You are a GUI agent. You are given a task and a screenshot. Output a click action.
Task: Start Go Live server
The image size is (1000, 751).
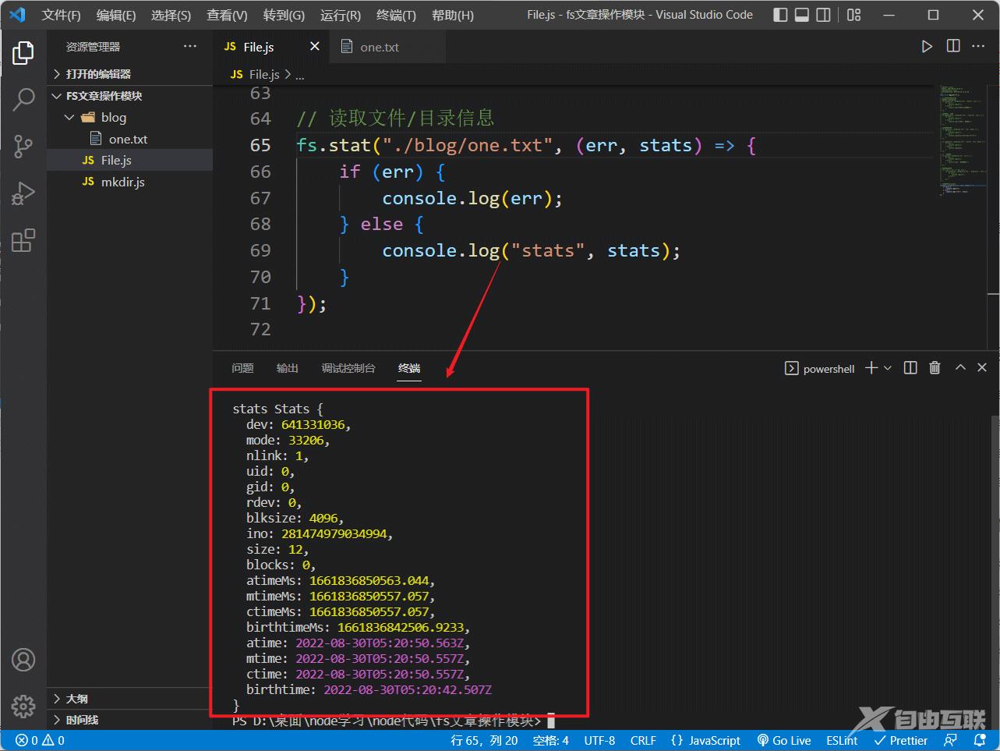pos(784,741)
